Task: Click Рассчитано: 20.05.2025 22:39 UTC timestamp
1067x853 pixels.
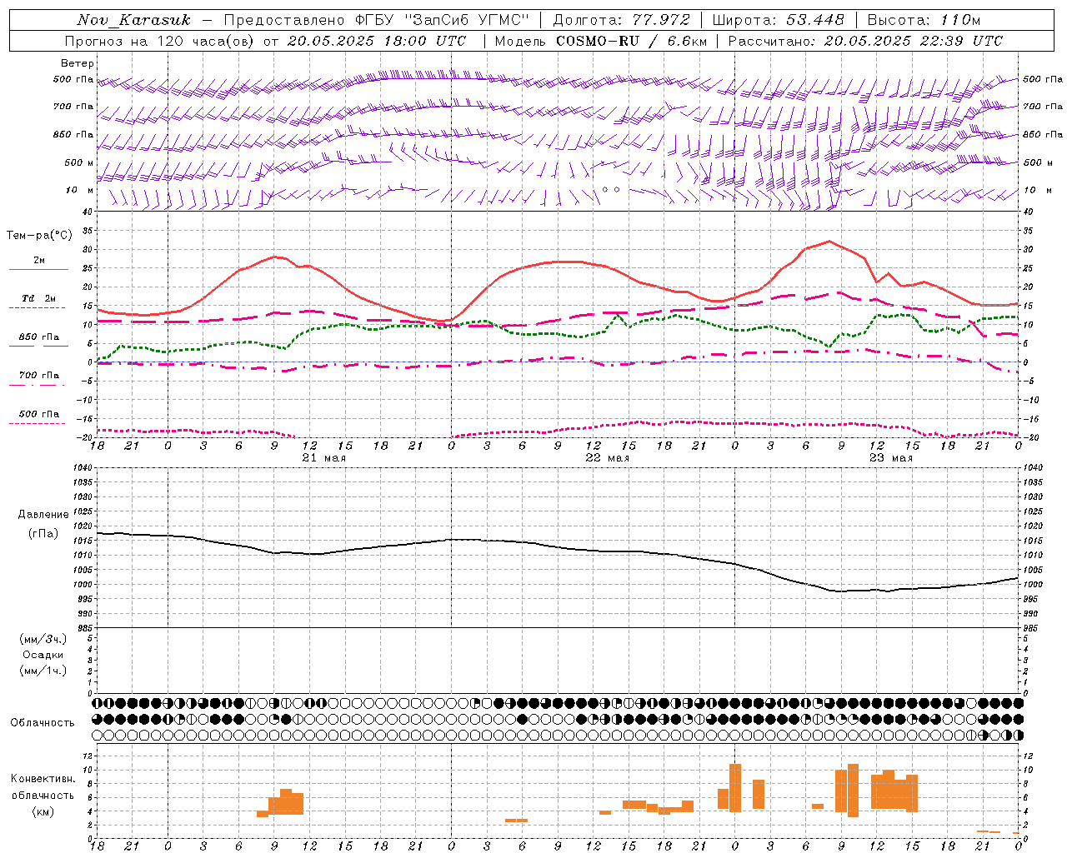Action: coord(865,41)
